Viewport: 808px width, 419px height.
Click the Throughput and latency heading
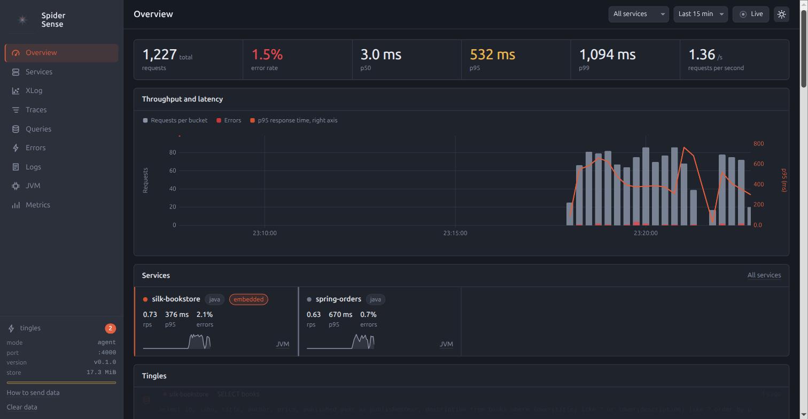182,99
